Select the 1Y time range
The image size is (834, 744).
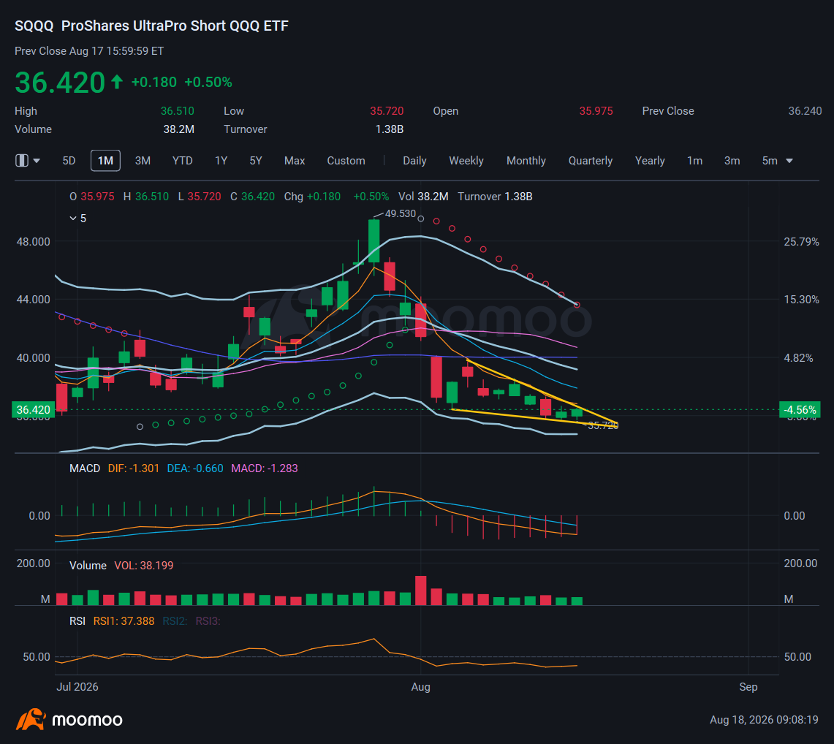click(221, 161)
